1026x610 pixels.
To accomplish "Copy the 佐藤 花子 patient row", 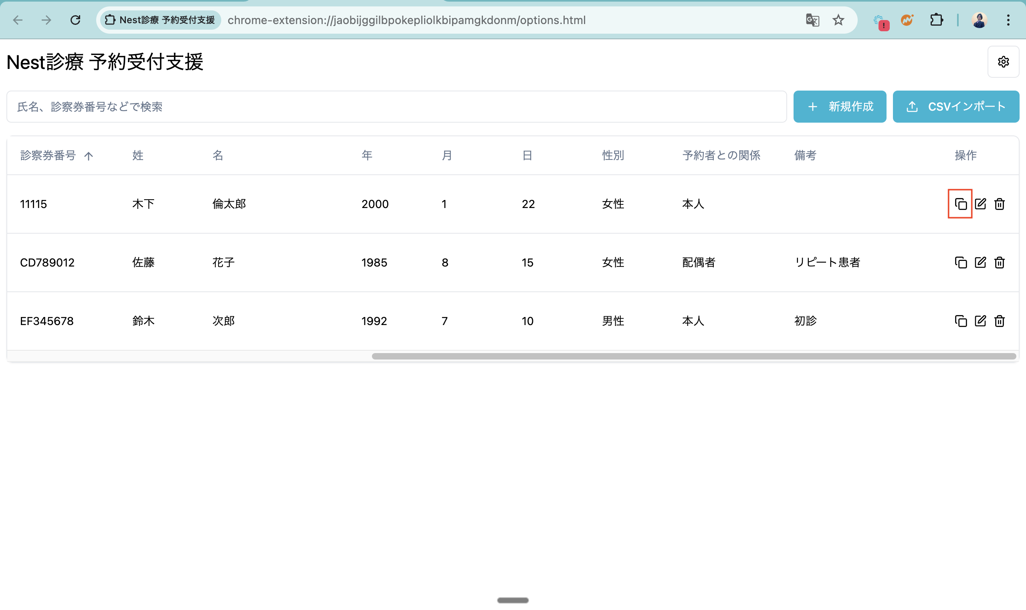I will [960, 262].
